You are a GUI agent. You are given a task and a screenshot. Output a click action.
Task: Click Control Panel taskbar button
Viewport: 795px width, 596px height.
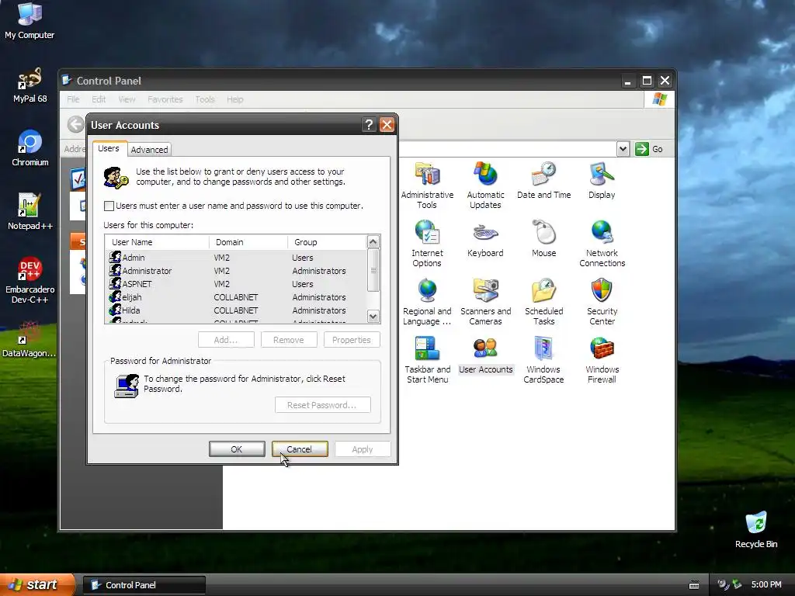144,585
